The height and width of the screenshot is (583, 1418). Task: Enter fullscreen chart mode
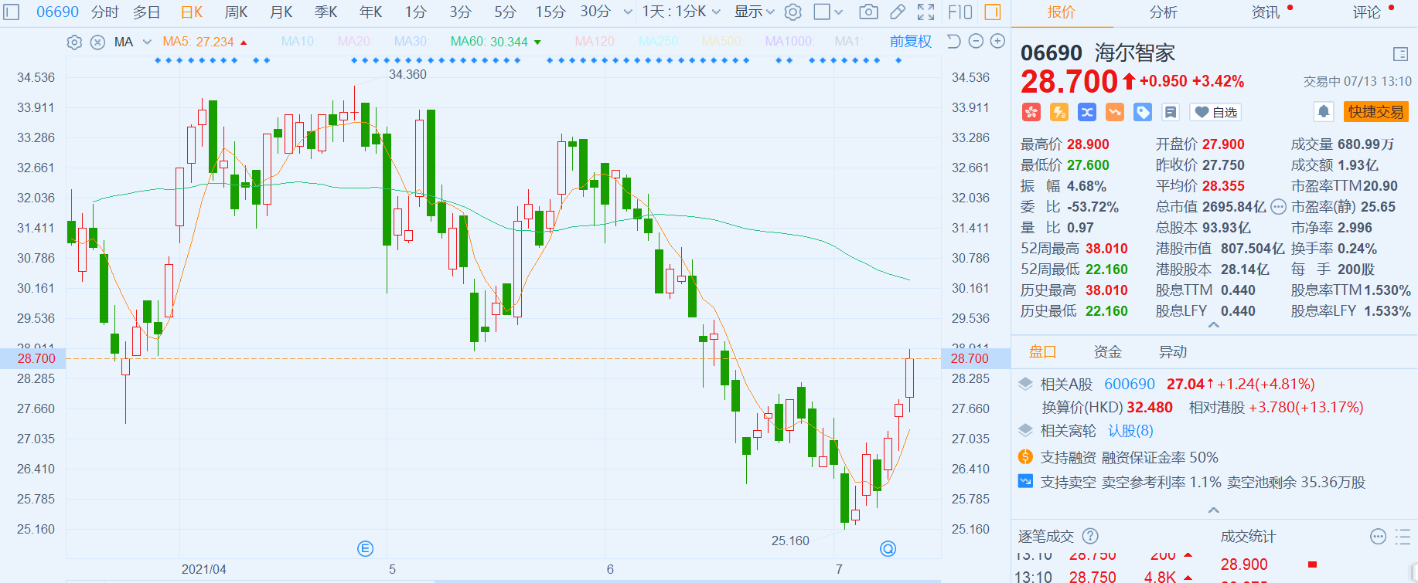click(x=925, y=12)
